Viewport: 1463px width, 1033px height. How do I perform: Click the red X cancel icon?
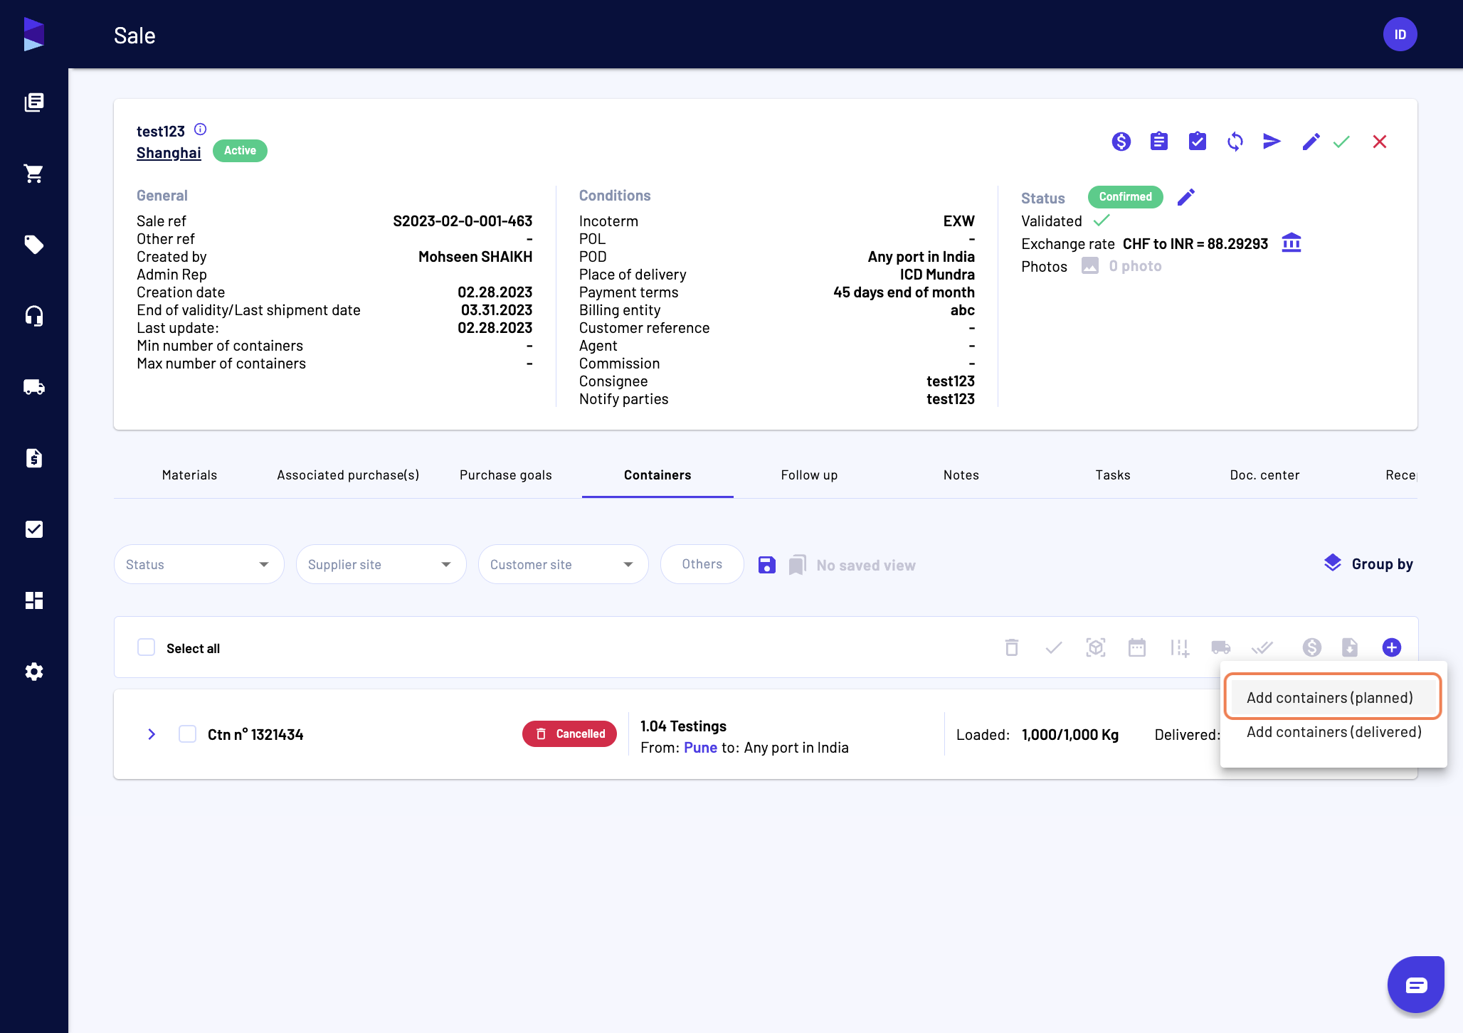point(1380,142)
